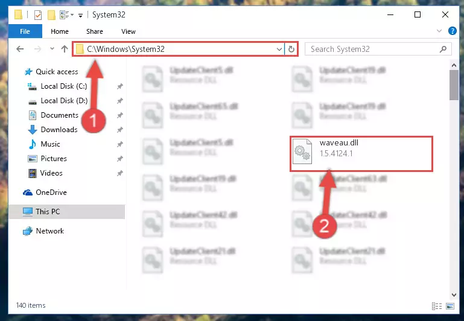Minimize the System32 window
Viewport: 464px width, 321px height.
(390, 14)
